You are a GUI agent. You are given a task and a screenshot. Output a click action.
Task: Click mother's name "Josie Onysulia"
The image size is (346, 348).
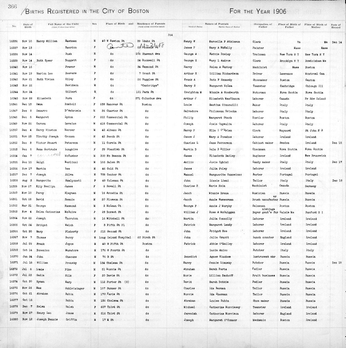click(x=220, y=124)
